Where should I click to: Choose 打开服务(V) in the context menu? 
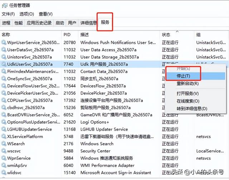[x=196, y=93]
